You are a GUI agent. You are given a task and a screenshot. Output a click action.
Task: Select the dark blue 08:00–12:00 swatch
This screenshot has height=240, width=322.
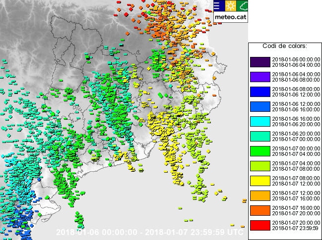[x=260, y=92]
